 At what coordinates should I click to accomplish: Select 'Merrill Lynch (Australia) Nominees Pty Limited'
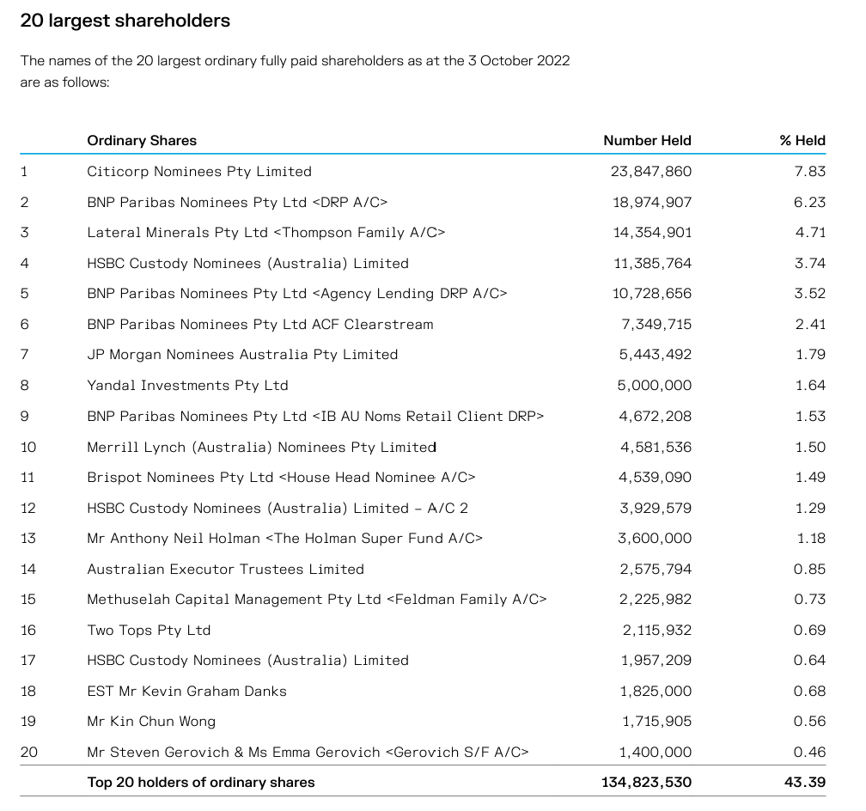tap(262, 448)
